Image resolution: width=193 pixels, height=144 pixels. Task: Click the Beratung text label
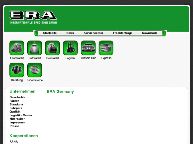point(17,80)
